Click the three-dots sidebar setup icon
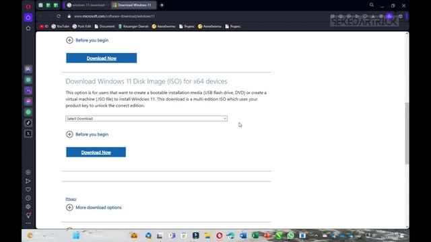The image size is (431, 242). click(28, 223)
